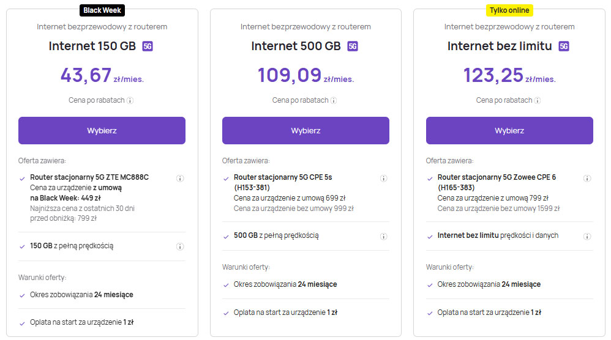This screenshot has height=340, width=611.
Task: Click 5G badge next to Internet 150 GB
Action: 148,46
